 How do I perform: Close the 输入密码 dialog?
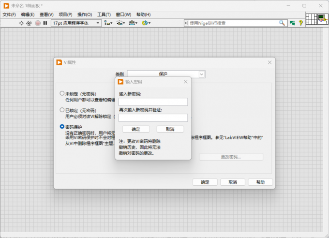click(x=185, y=82)
